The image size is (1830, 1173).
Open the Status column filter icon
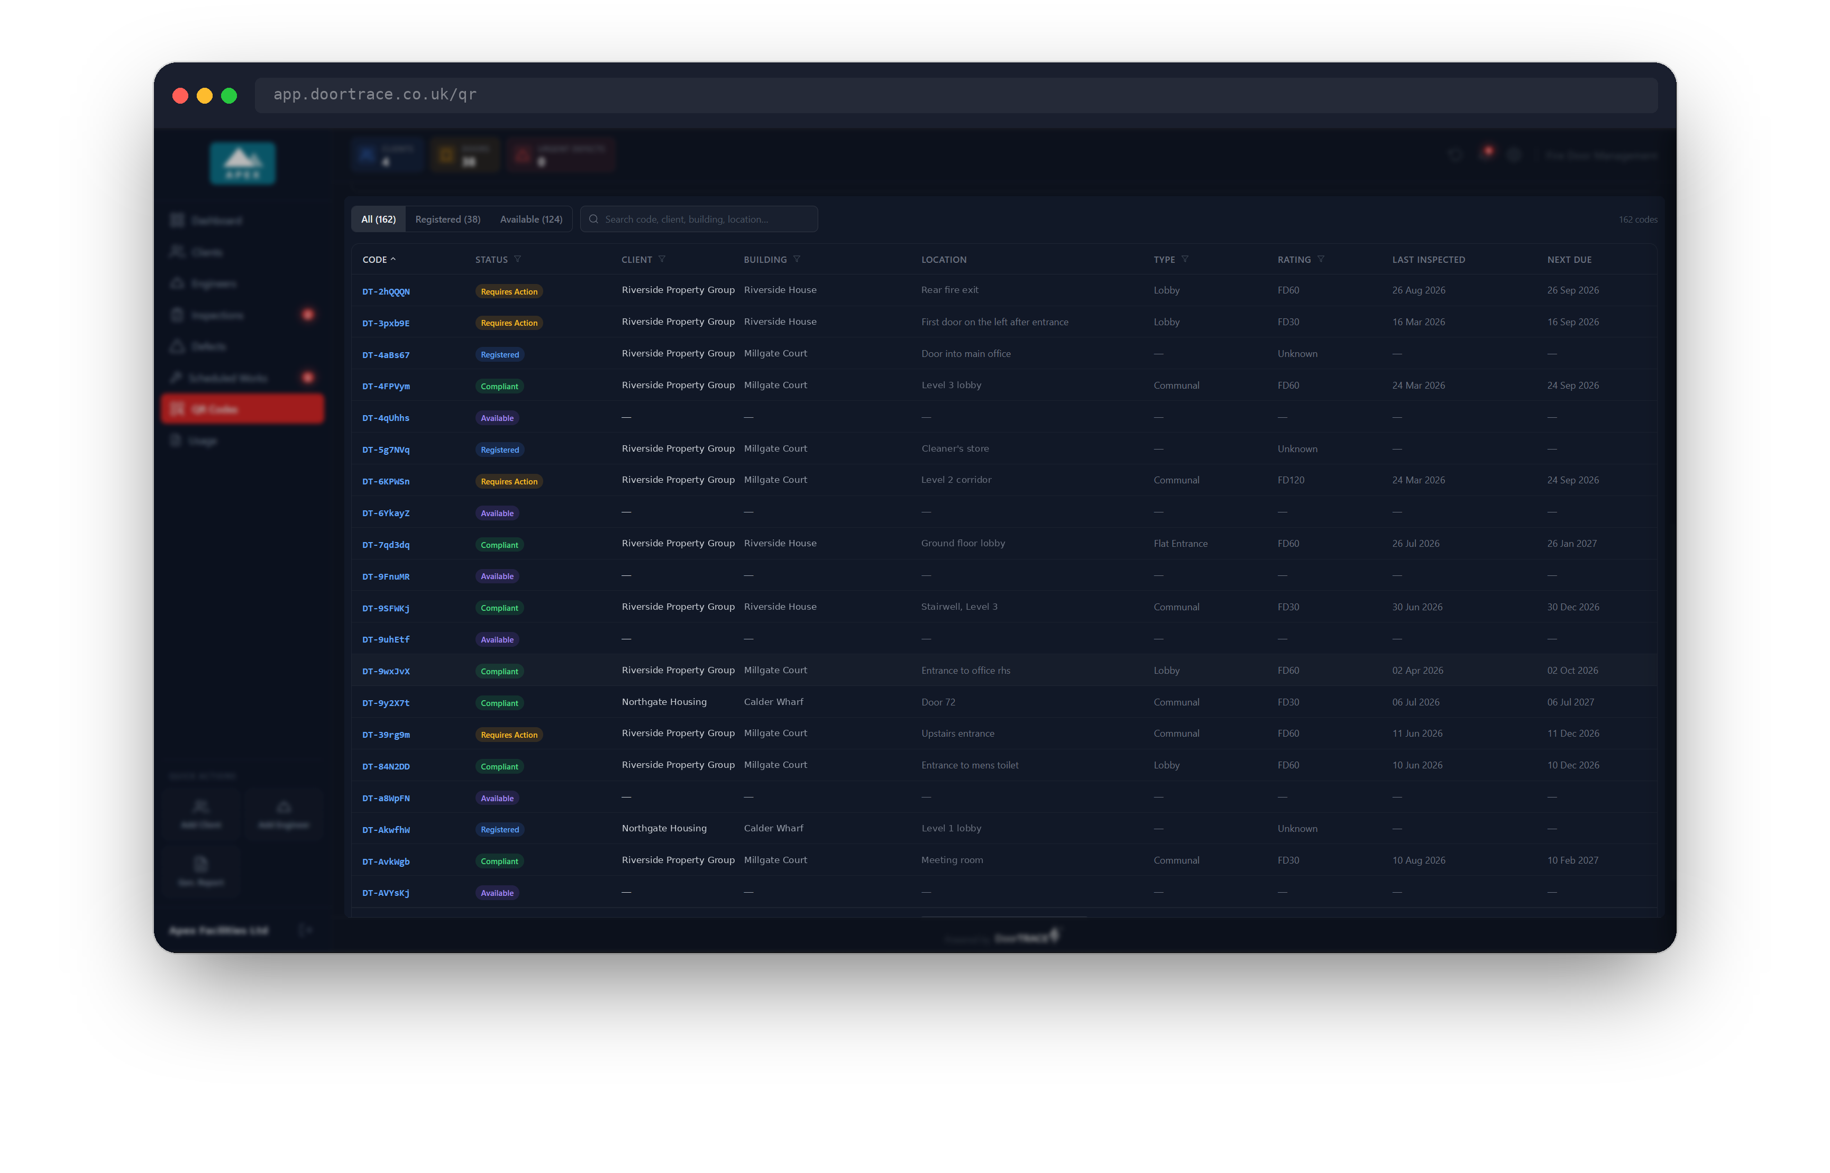click(517, 259)
